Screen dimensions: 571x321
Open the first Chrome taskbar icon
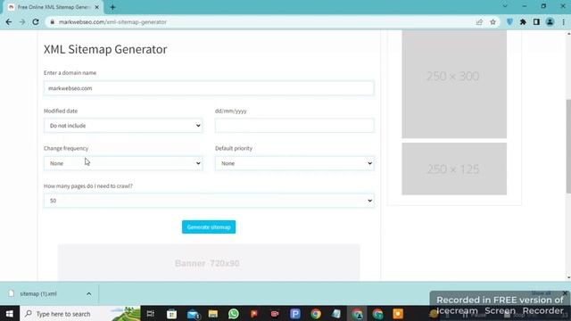tap(316, 314)
